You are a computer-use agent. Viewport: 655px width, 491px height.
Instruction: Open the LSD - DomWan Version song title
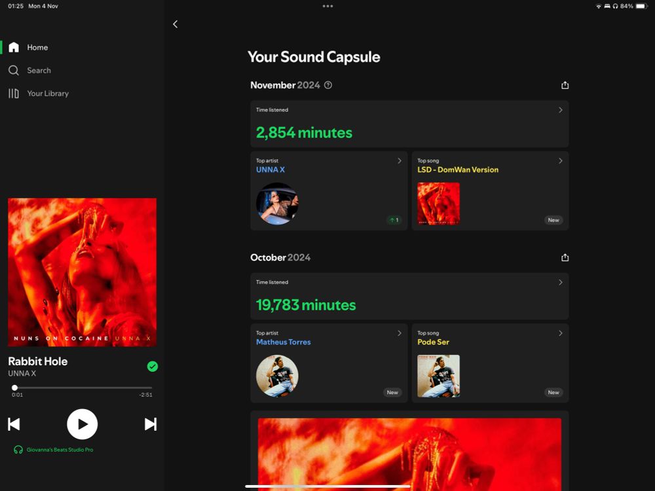click(x=458, y=170)
